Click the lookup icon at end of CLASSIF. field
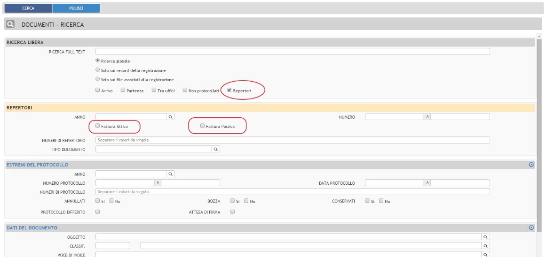 pos(485,246)
